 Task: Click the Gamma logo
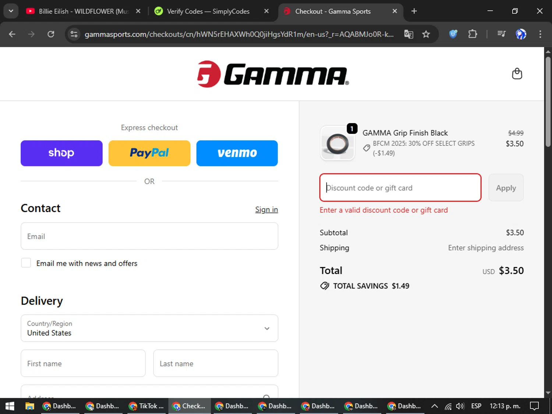tap(273, 74)
